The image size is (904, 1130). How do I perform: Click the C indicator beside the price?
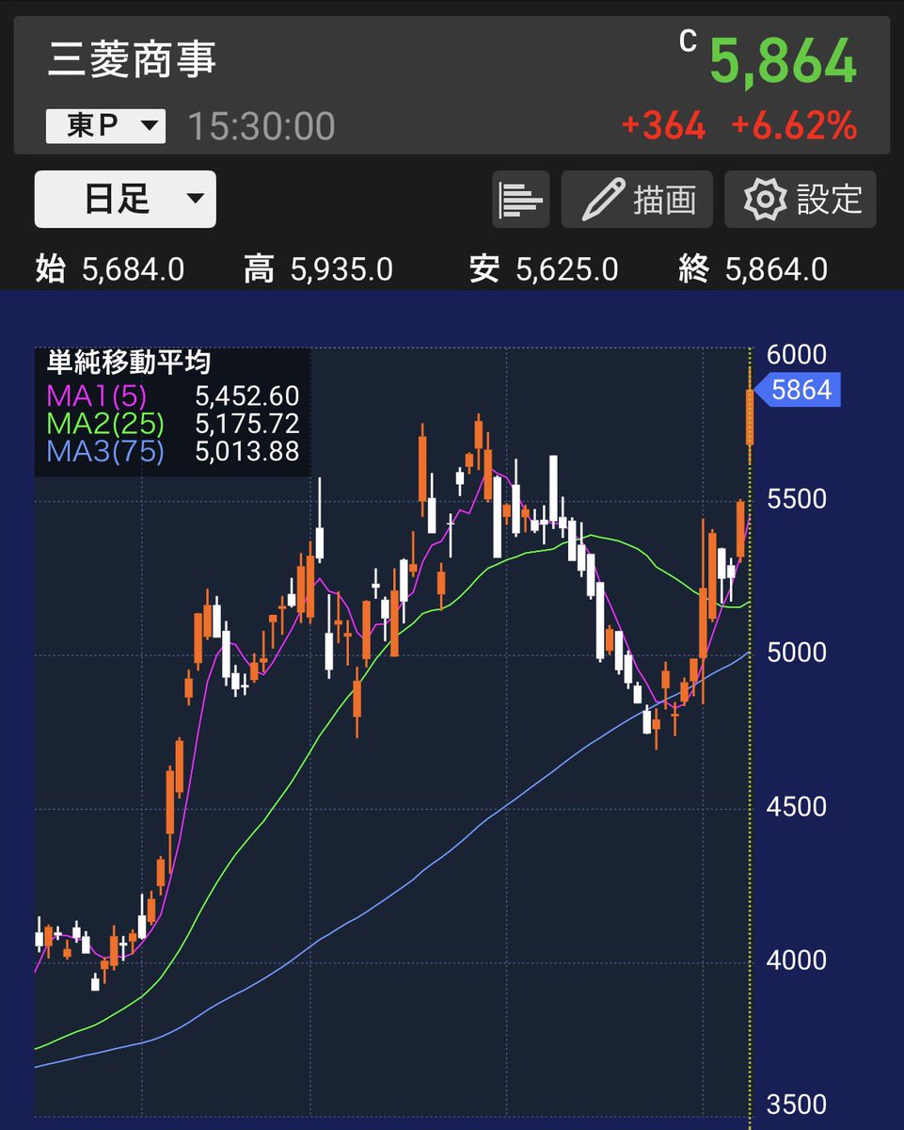tap(689, 40)
